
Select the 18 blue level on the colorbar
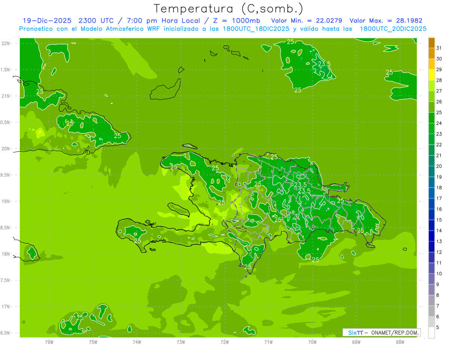tap(439, 188)
